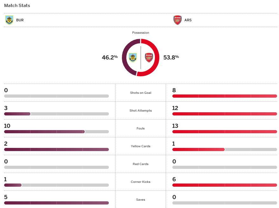Select the Red Cards stat label
The width and height of the screenshot is (279, 208).
(x=141, y=164)
